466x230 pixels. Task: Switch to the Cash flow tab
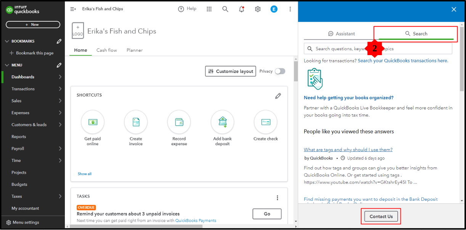(107, 50)
